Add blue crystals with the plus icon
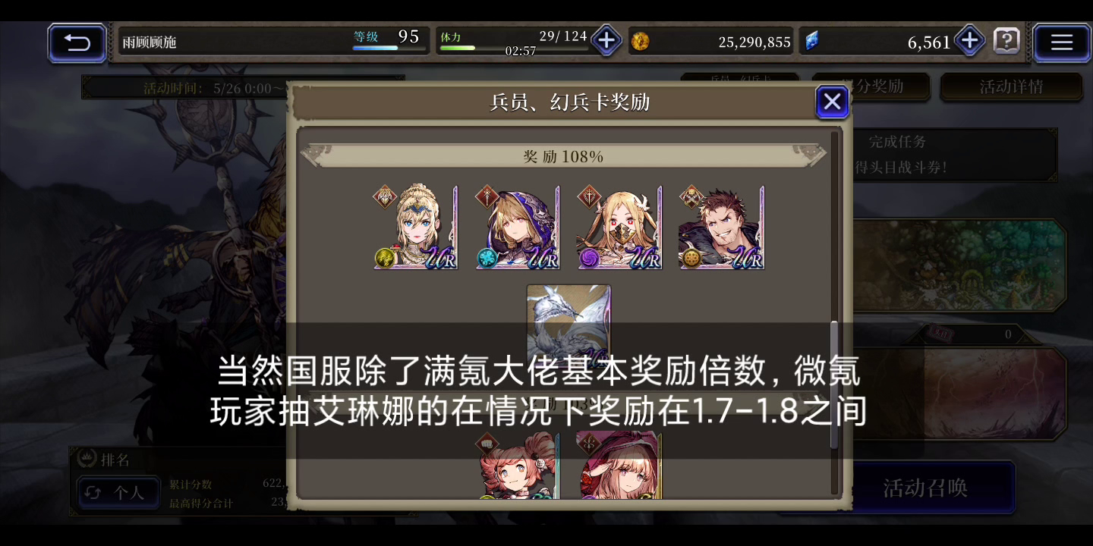 [969, 40]
